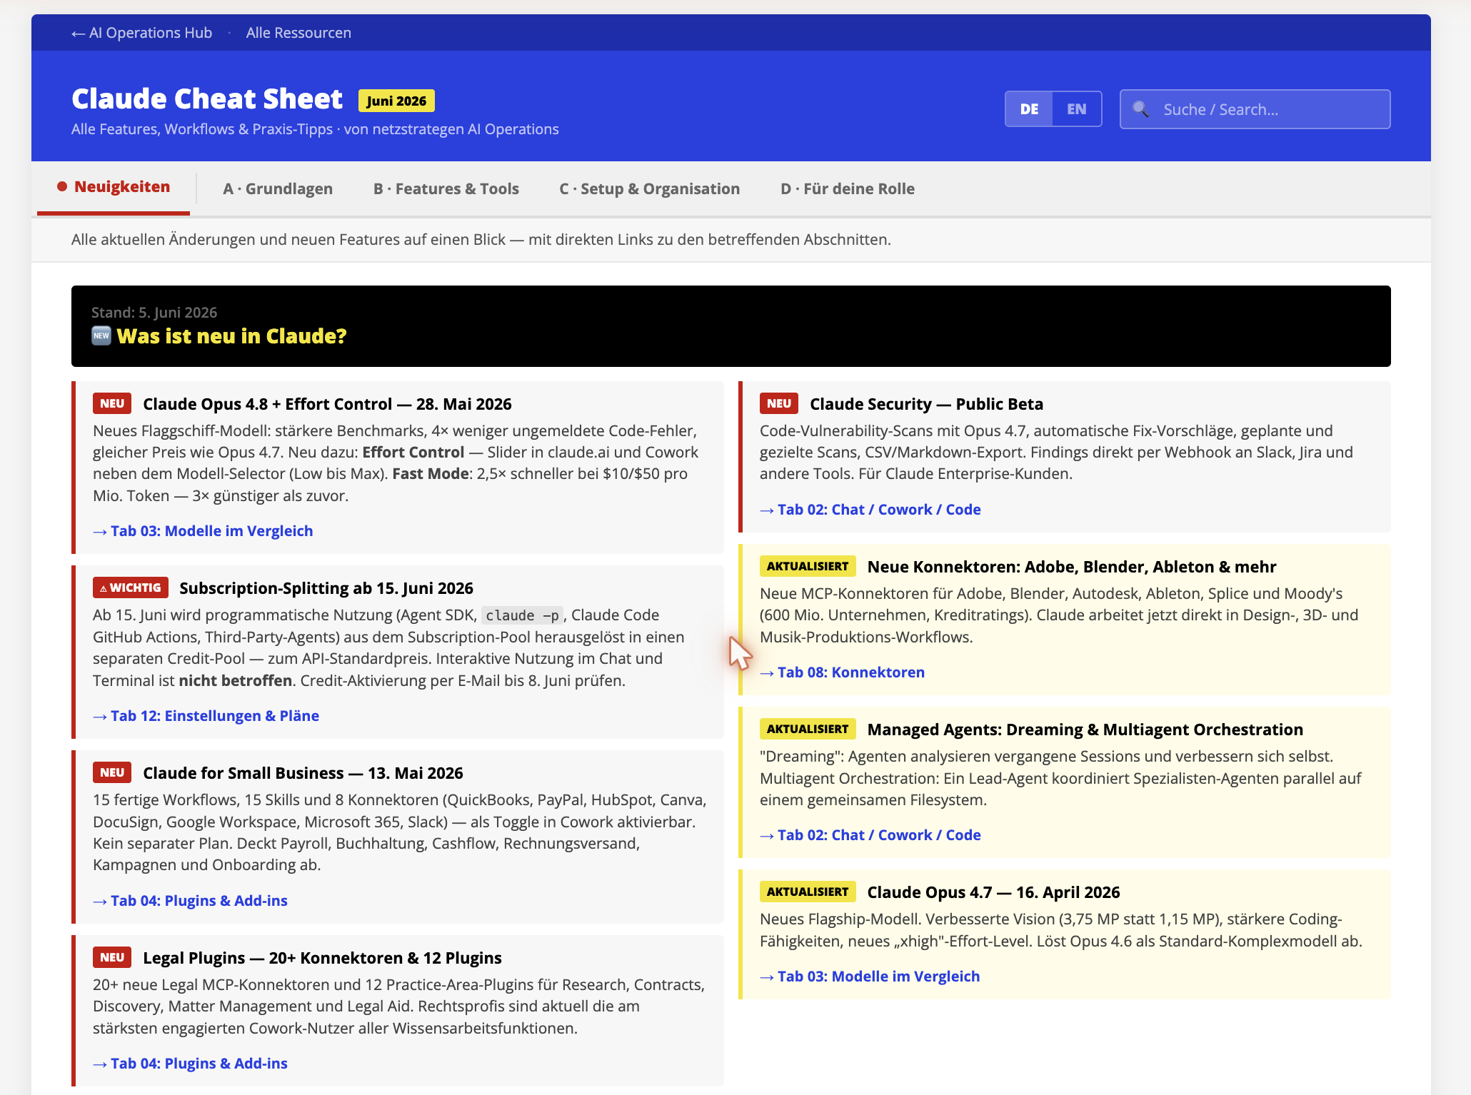Follow Tab 04 link under Legal Plugins card
This screenshot has width=1471, height=1095.
(x=190, y=1064)
